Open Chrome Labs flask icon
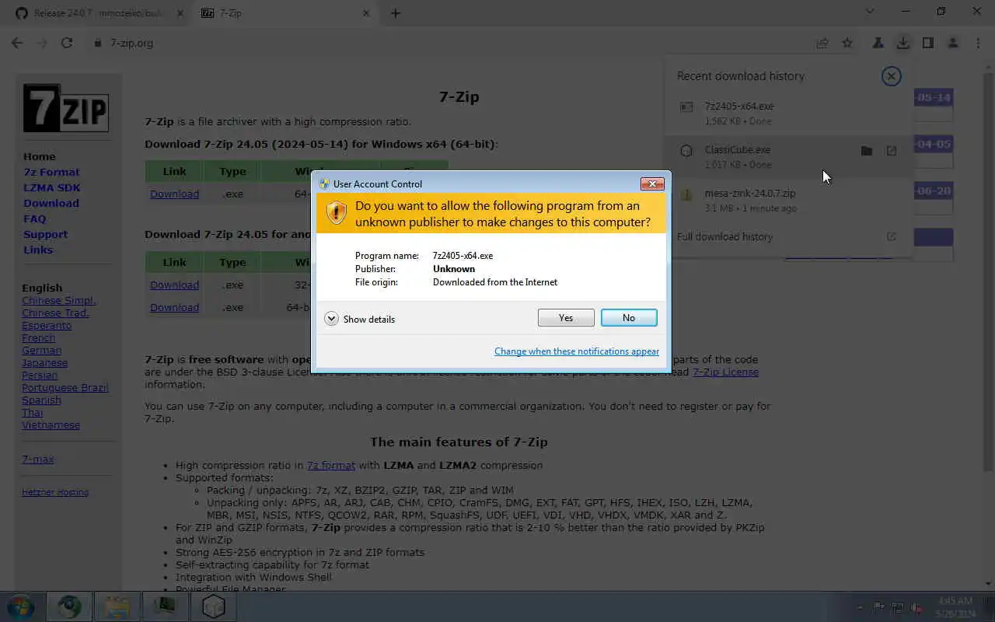This screenshot has width=995, height=622. [878, 43]
